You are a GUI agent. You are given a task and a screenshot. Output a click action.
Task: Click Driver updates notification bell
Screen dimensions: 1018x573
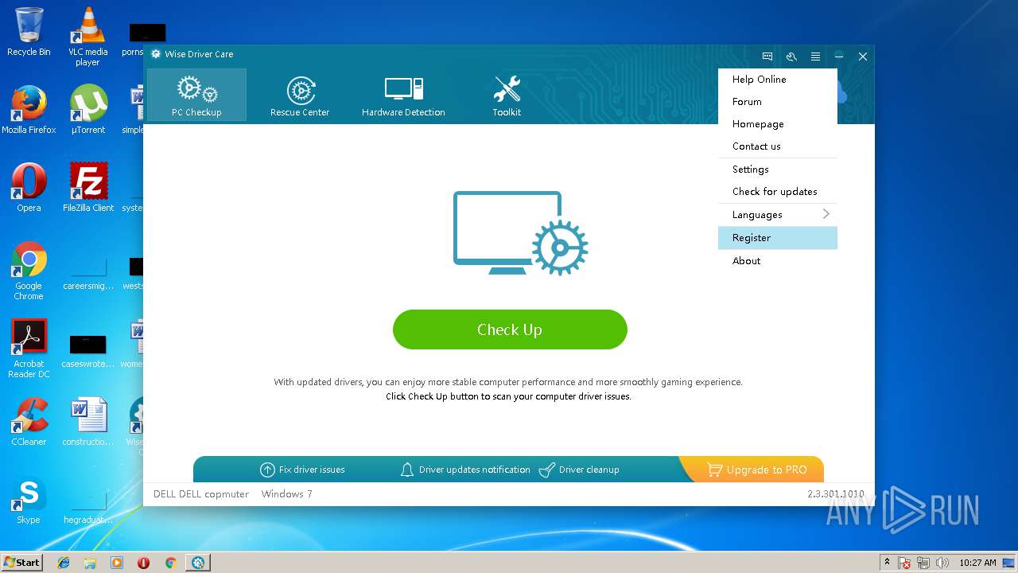coord(407,470)
